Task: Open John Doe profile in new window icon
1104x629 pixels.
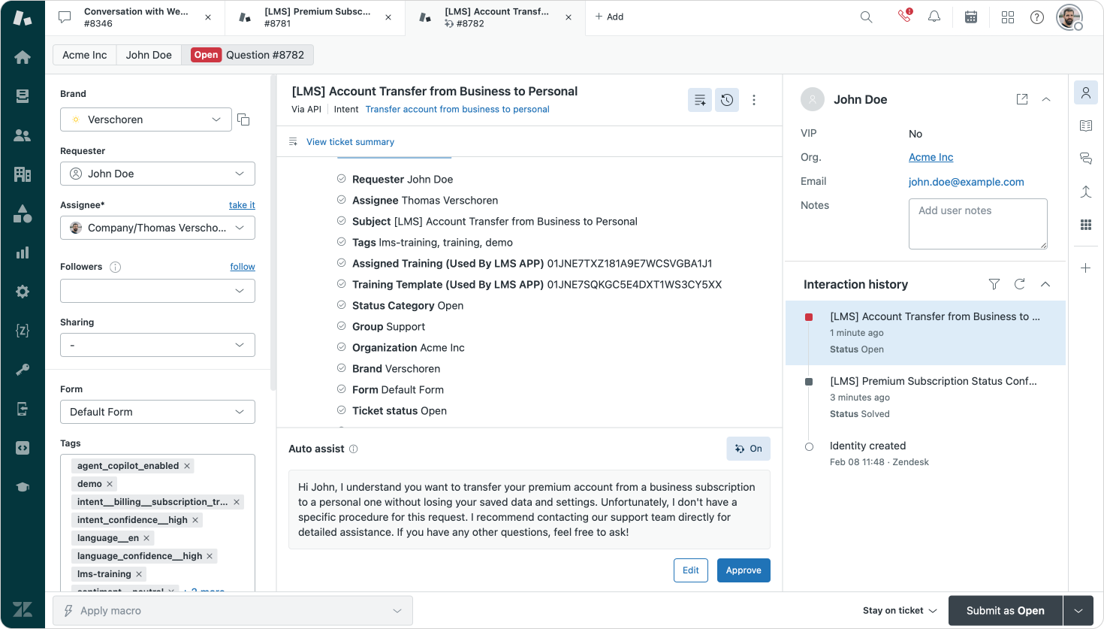Action: 1022,99
